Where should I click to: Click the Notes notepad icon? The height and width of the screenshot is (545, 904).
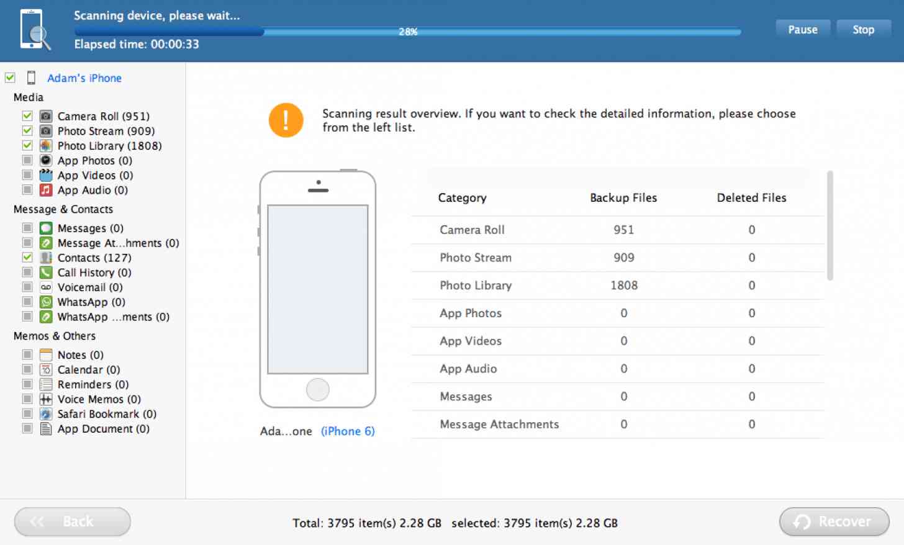point(46,354)
